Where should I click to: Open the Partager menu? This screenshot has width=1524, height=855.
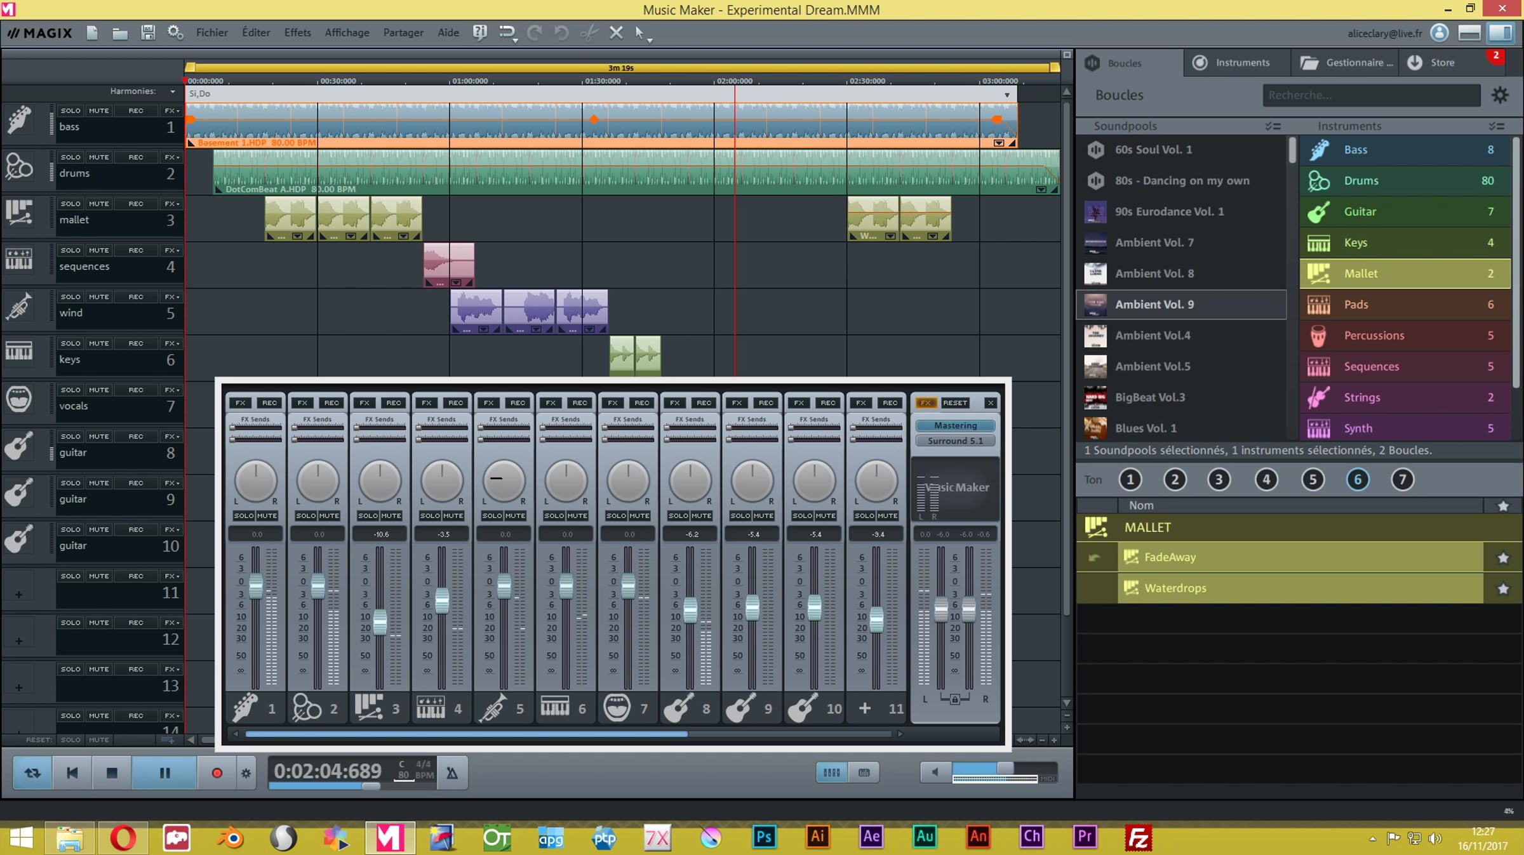403,32
